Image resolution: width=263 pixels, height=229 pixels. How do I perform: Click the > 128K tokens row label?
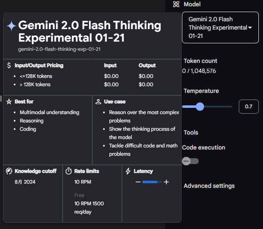[x=35, y=85]
